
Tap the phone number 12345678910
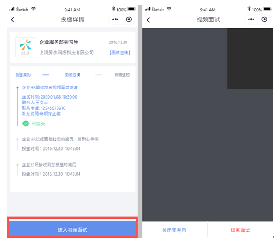pos(53,108)
